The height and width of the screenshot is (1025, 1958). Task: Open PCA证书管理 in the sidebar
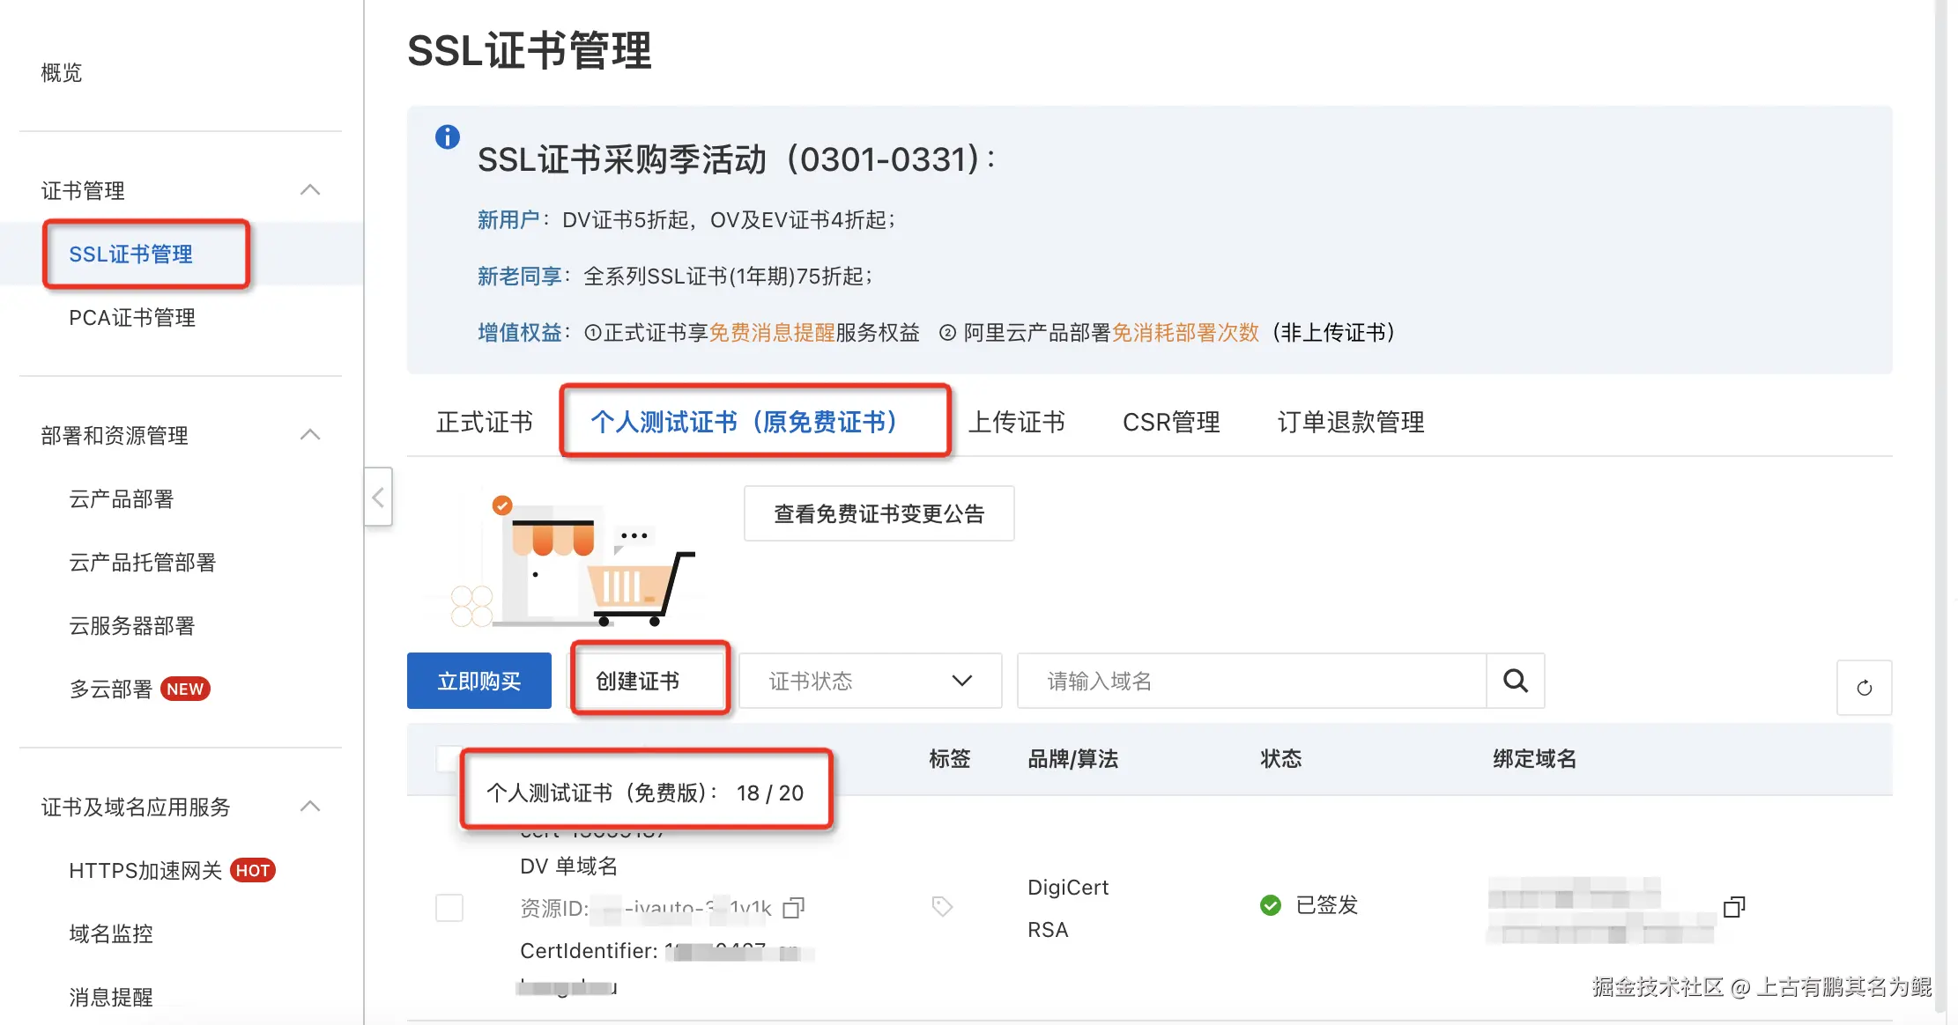point(132,318)
